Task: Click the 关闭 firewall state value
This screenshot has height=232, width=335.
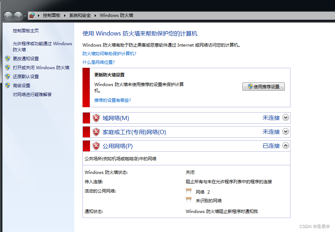Action: 190,172
